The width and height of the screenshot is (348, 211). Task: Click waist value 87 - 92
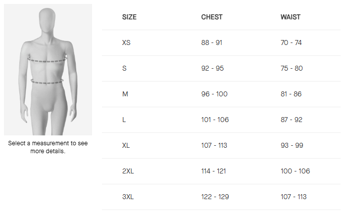[292, 120]
